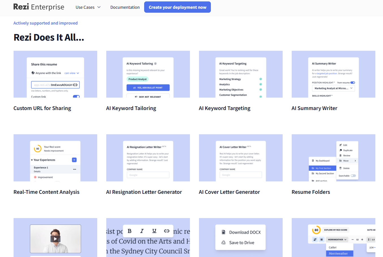Click the Rezi score 80 ring in Content Analysis card
383x257 pixels.
point(38,149)
